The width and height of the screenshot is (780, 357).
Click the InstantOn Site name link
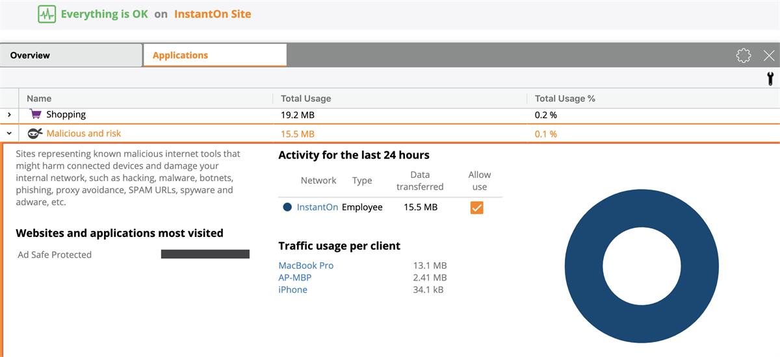click(x=213, y=14)
